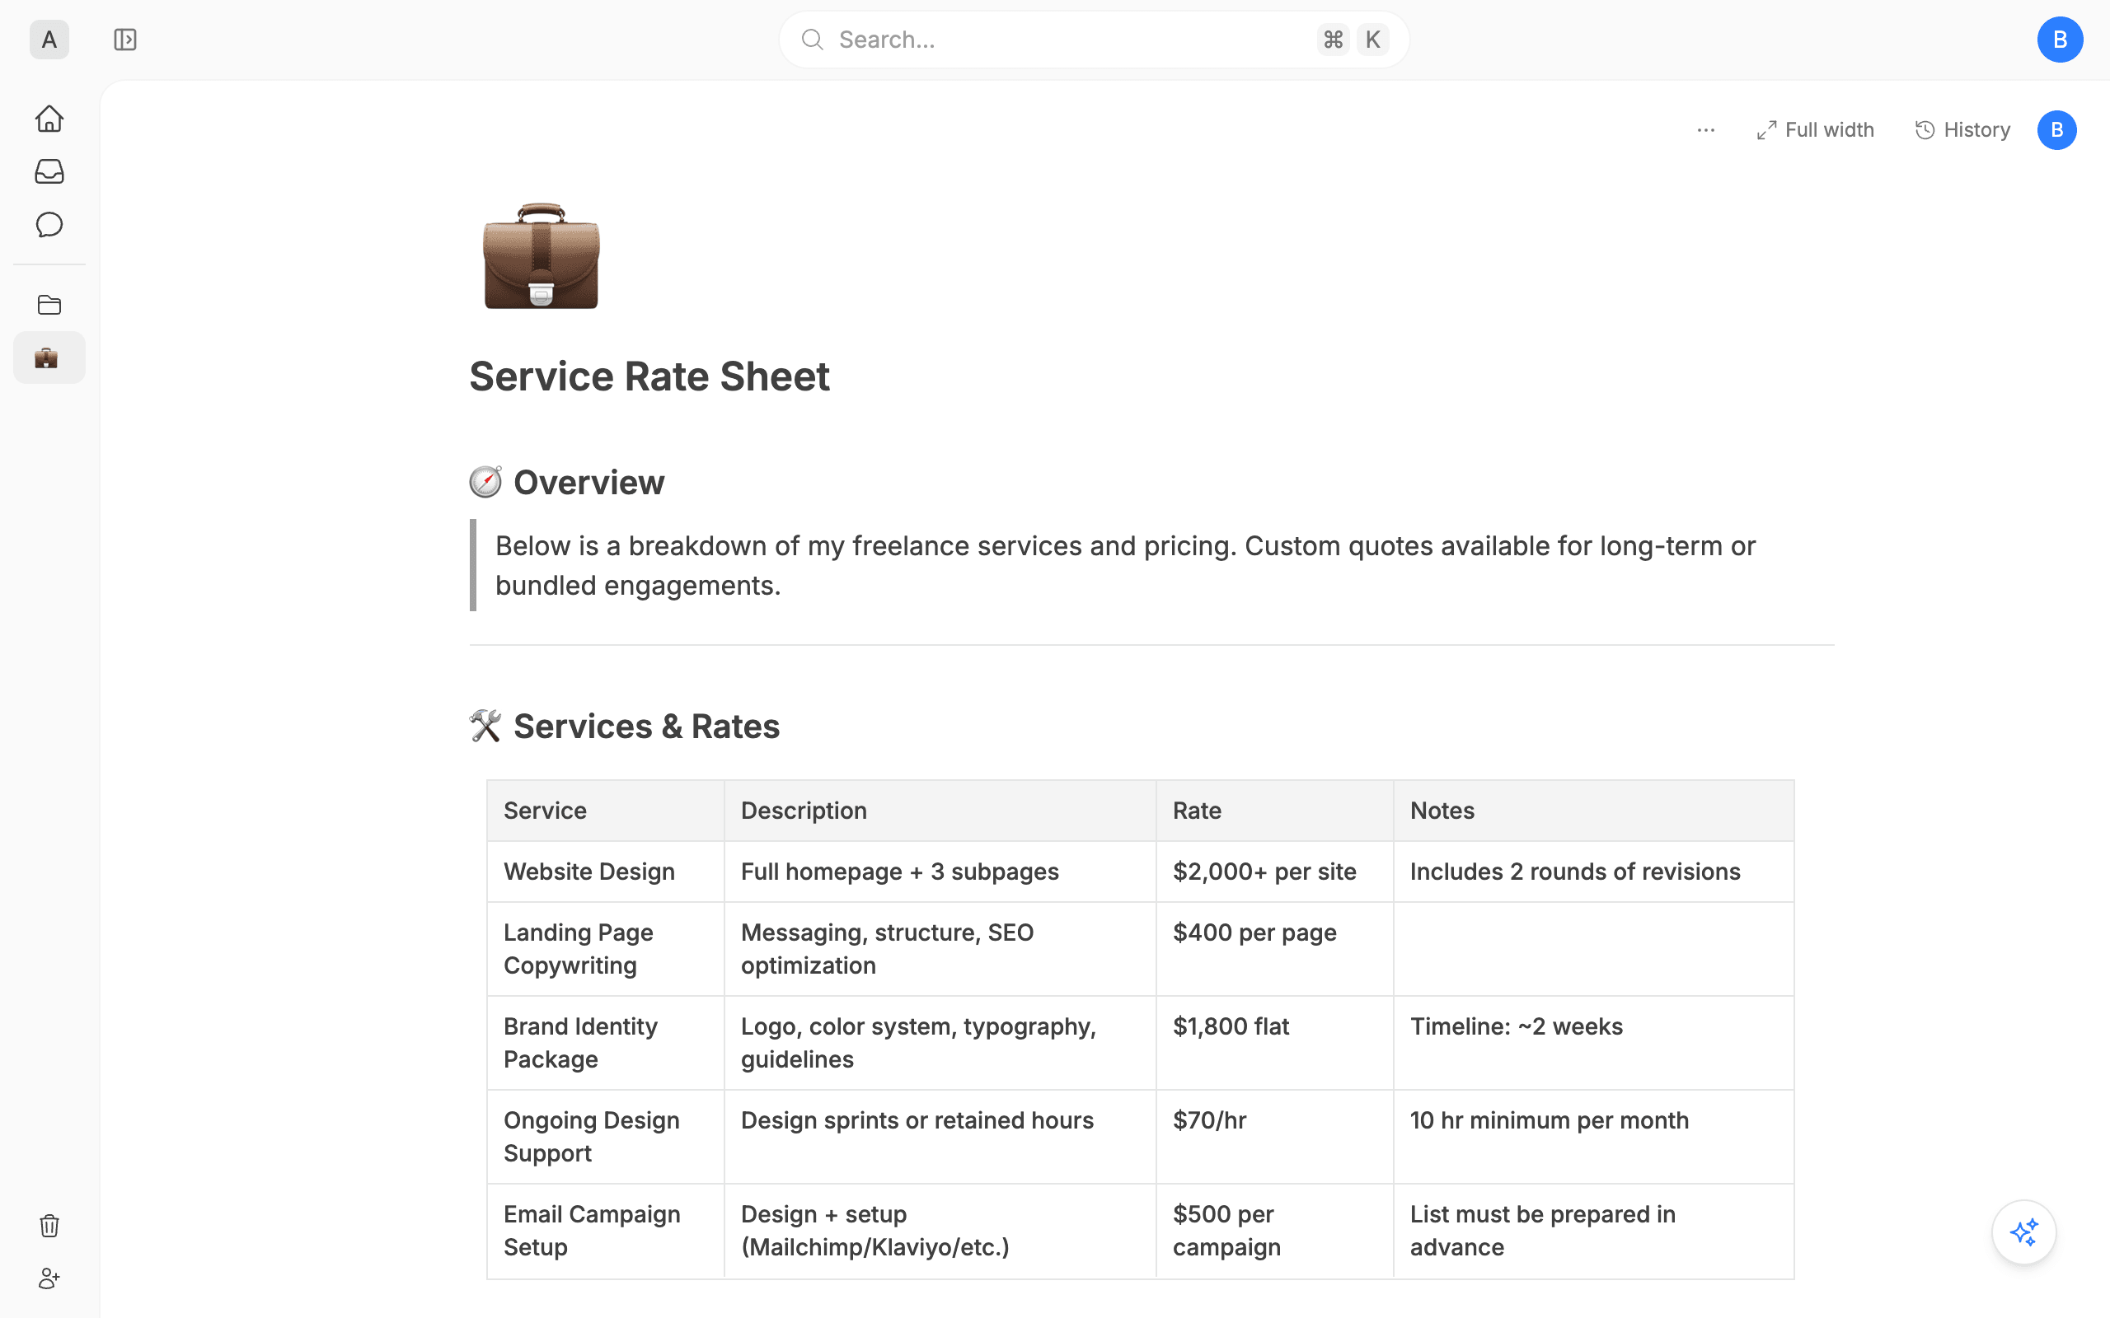Click the overview quote paragraph text

point(1125,565)
